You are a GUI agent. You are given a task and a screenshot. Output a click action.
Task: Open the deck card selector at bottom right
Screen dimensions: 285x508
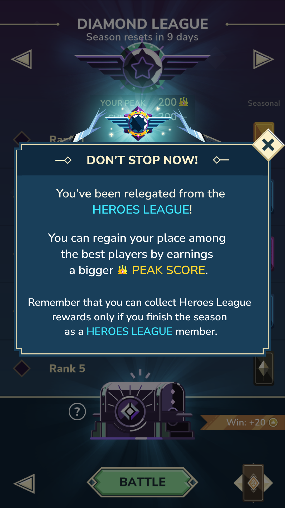[x=253, y=483]
